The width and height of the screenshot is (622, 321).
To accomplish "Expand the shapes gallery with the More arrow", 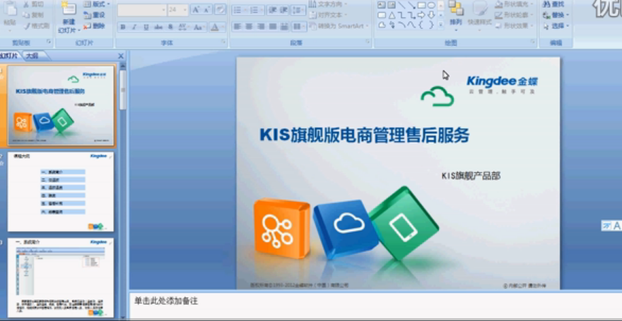I will pyautogui.click(x=441, y=25).
